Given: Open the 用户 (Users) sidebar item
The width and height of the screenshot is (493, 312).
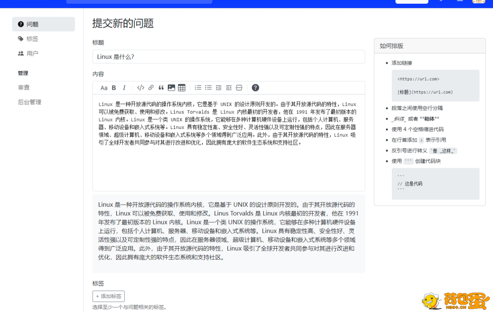Looking at the screenshot, I should click(x=44, y=53).
